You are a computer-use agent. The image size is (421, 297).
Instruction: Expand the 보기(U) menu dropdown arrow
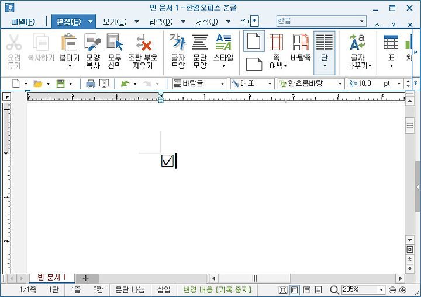click(x=137, y=22)
